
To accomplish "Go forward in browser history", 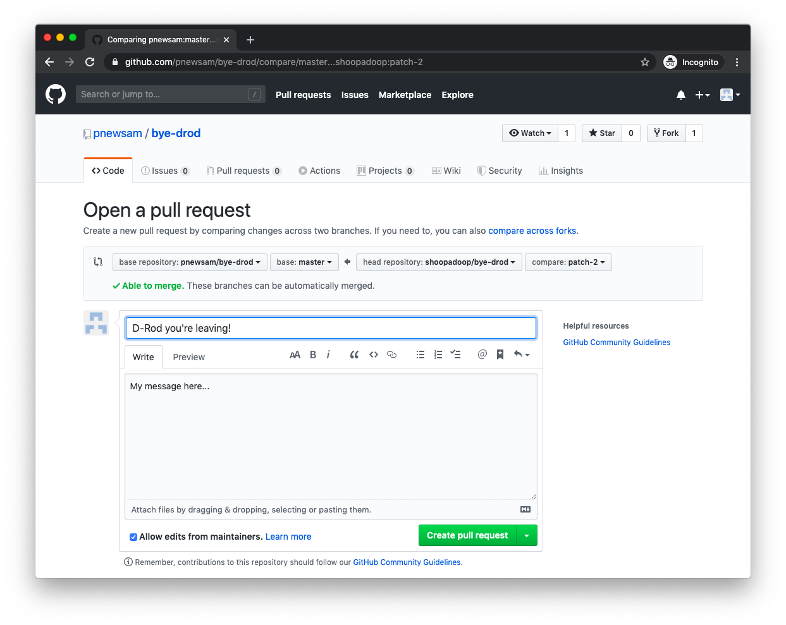I will (70, 62).
